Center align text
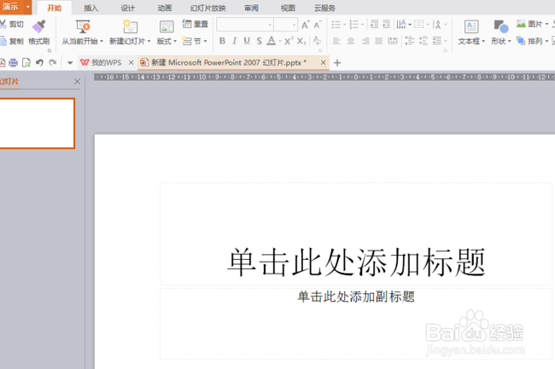This screenshot has width=555, height=369. click(x=351, y=41)
